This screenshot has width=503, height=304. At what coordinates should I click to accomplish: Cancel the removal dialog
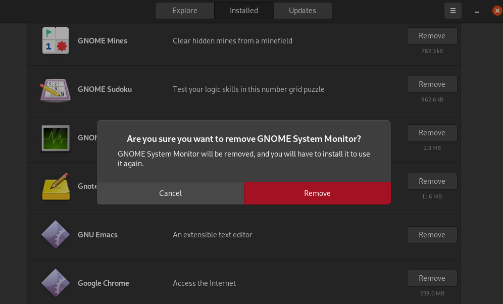170,193
